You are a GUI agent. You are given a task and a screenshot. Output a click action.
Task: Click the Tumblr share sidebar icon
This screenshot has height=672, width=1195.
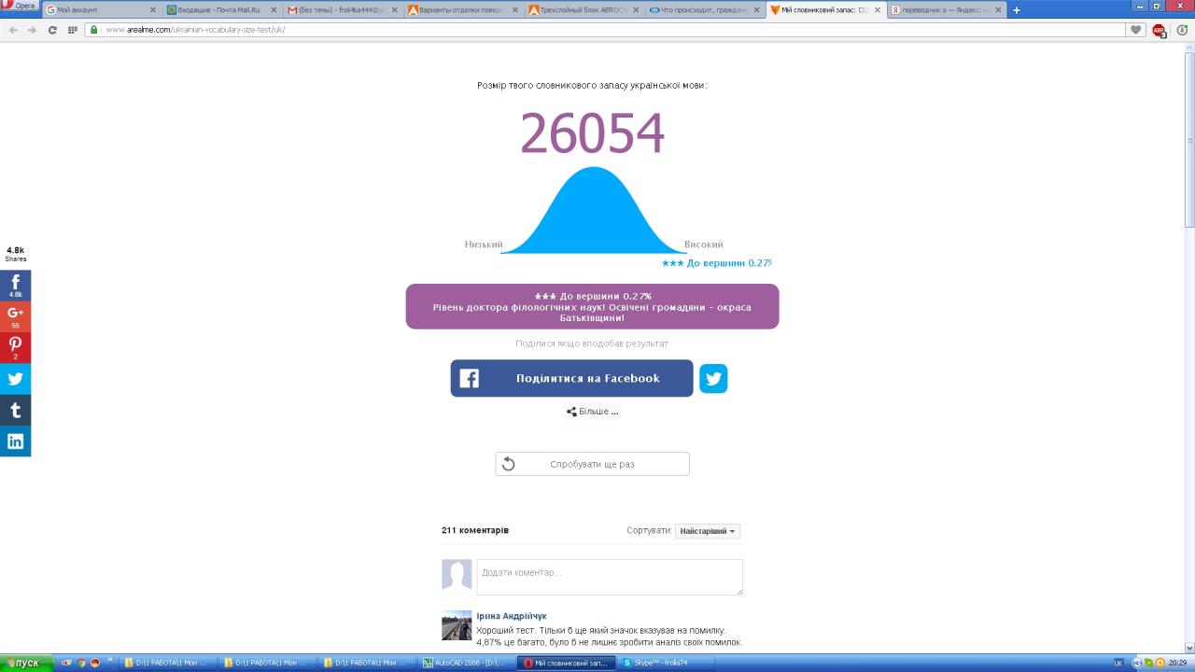(x=15, y=410)
